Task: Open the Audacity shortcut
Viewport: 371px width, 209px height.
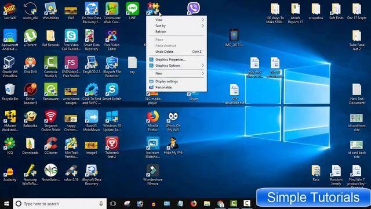Action: [10, 173]
